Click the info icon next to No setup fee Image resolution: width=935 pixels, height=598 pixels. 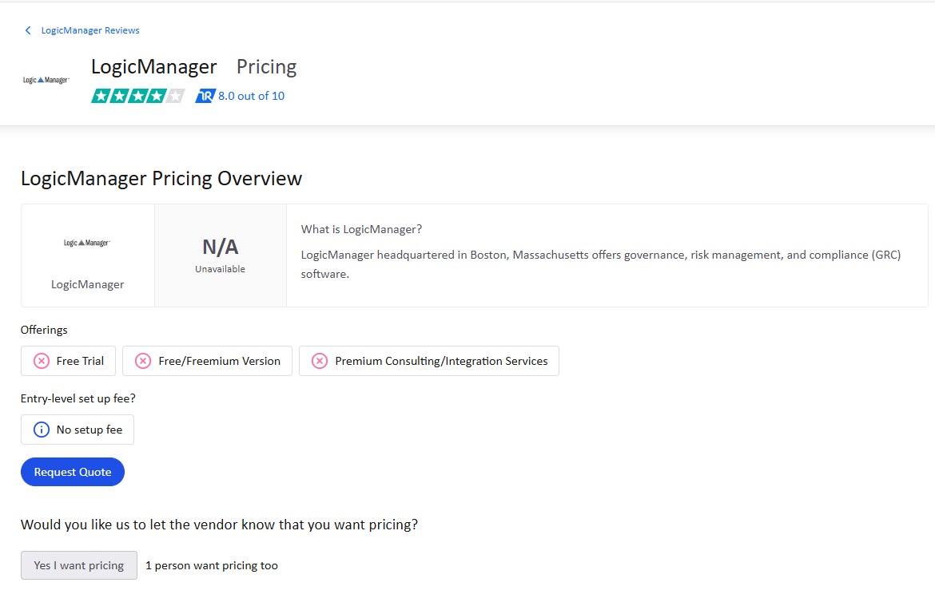pyautogui.click(x=41, y=430)
